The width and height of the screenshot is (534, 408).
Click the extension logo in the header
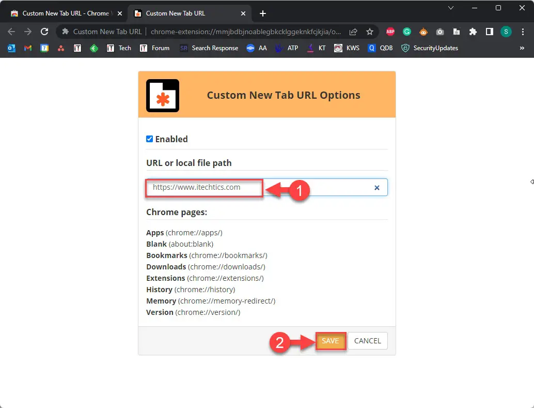pos(163,96)
